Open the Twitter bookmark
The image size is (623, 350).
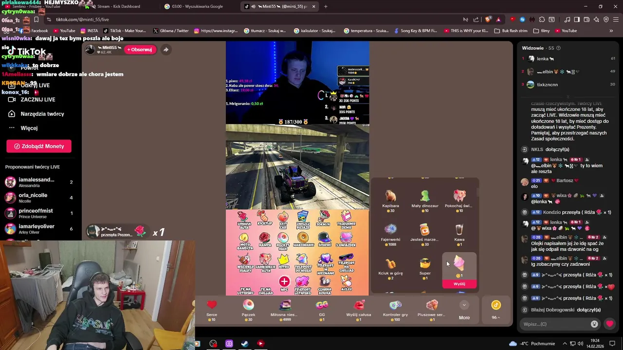pyautogui.click(x=171, y=31)
